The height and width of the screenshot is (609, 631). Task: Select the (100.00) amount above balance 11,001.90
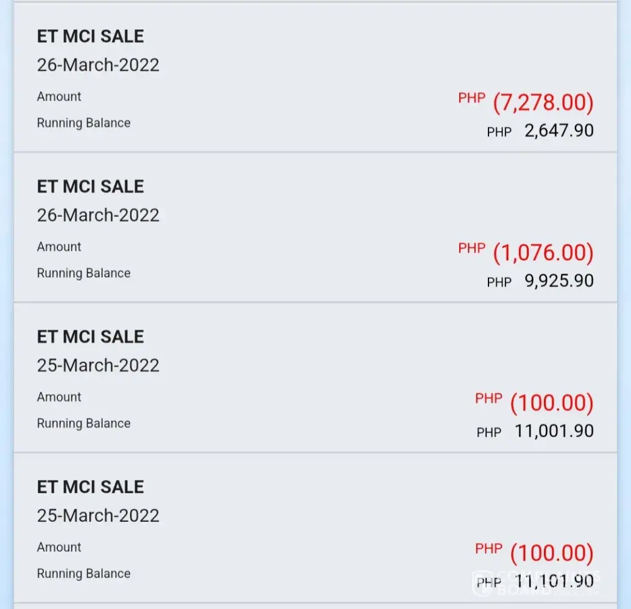551,403
